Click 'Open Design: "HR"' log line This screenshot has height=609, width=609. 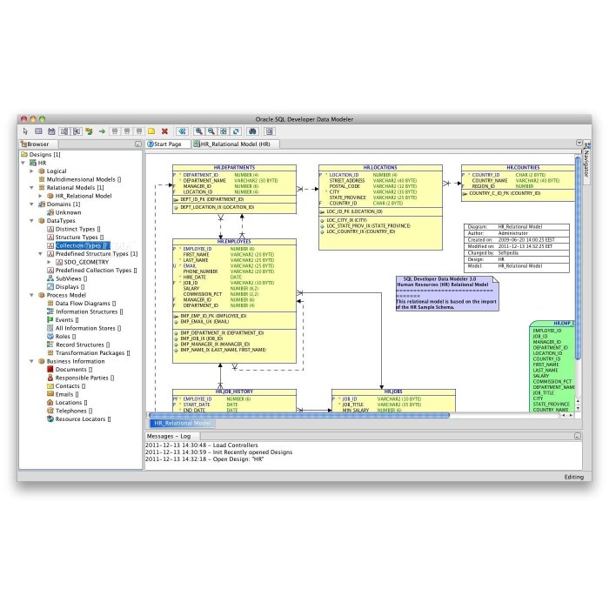pyautogui.click(x=204, y=459)
